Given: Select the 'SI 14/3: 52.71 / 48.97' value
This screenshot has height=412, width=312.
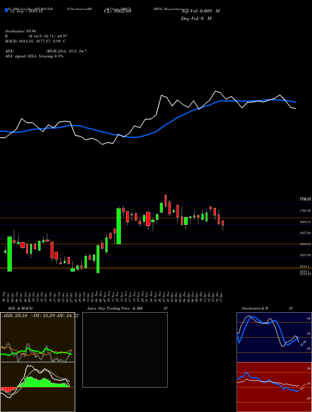Looking at the screenshot, I should click(48, 35).
